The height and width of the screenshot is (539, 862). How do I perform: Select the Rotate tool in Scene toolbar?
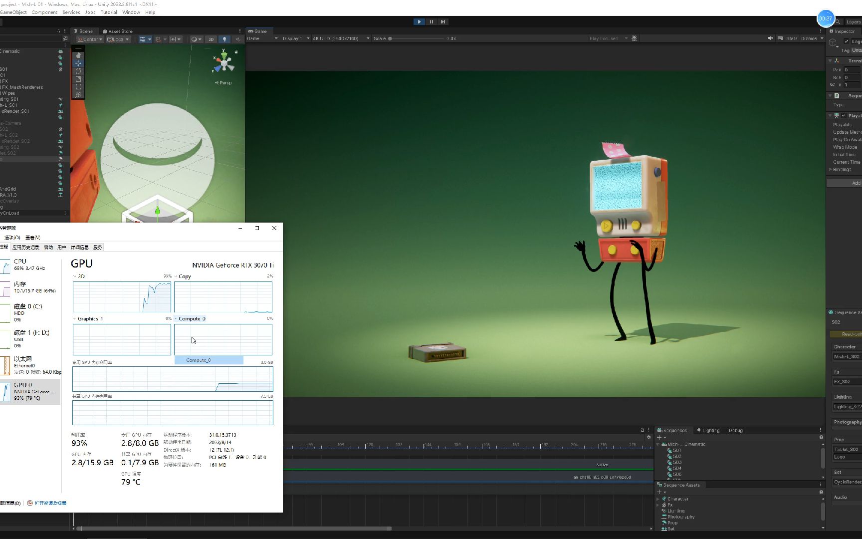(78, 71)
